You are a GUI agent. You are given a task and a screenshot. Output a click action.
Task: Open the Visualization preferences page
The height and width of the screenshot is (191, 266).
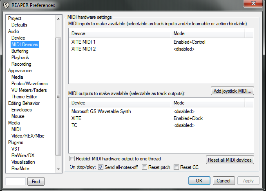pyautogui.click(x=23, y=162)
